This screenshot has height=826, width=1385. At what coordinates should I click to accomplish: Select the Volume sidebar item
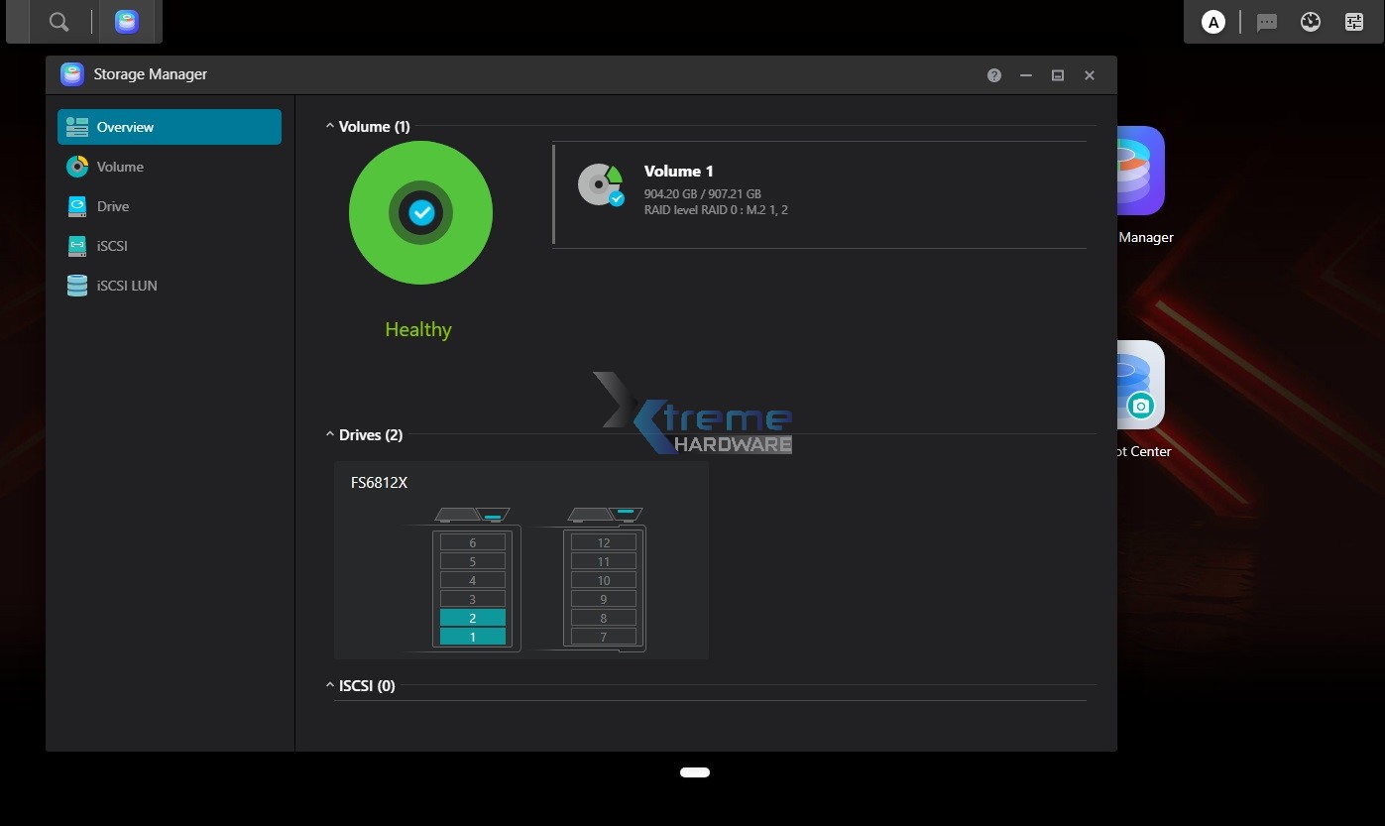[x=120, y=167]
